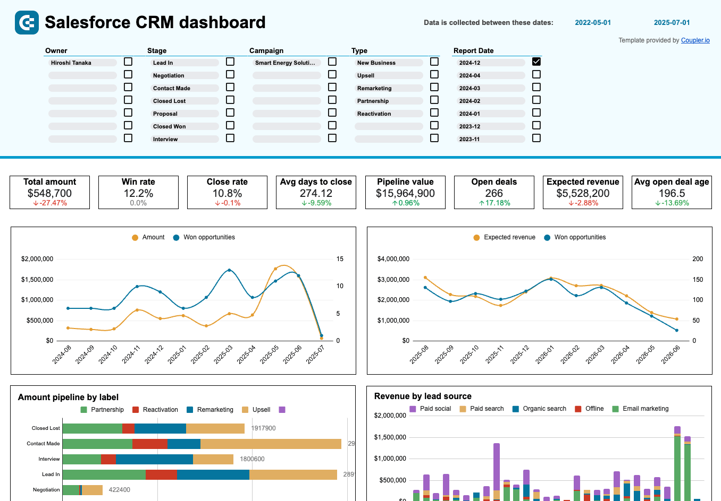Click the blue Organic search legend swatch

click(515, 409)
